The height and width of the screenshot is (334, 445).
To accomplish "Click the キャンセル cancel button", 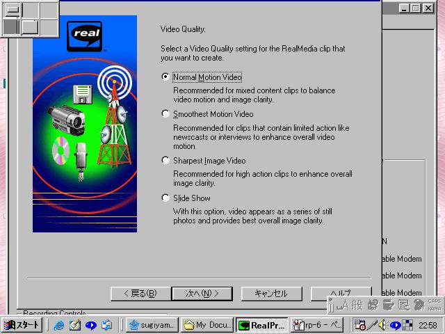I will click(271, 294).
